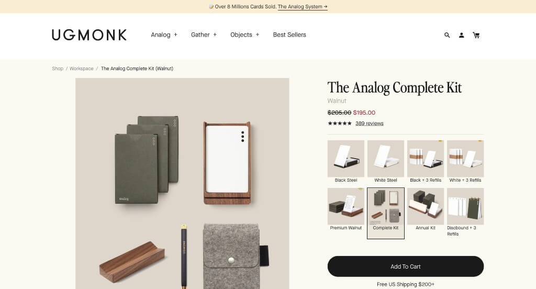
Task: Choose the Discbound + 3 Refills variant
Action: pyautogui.click(x=465, y=212)
